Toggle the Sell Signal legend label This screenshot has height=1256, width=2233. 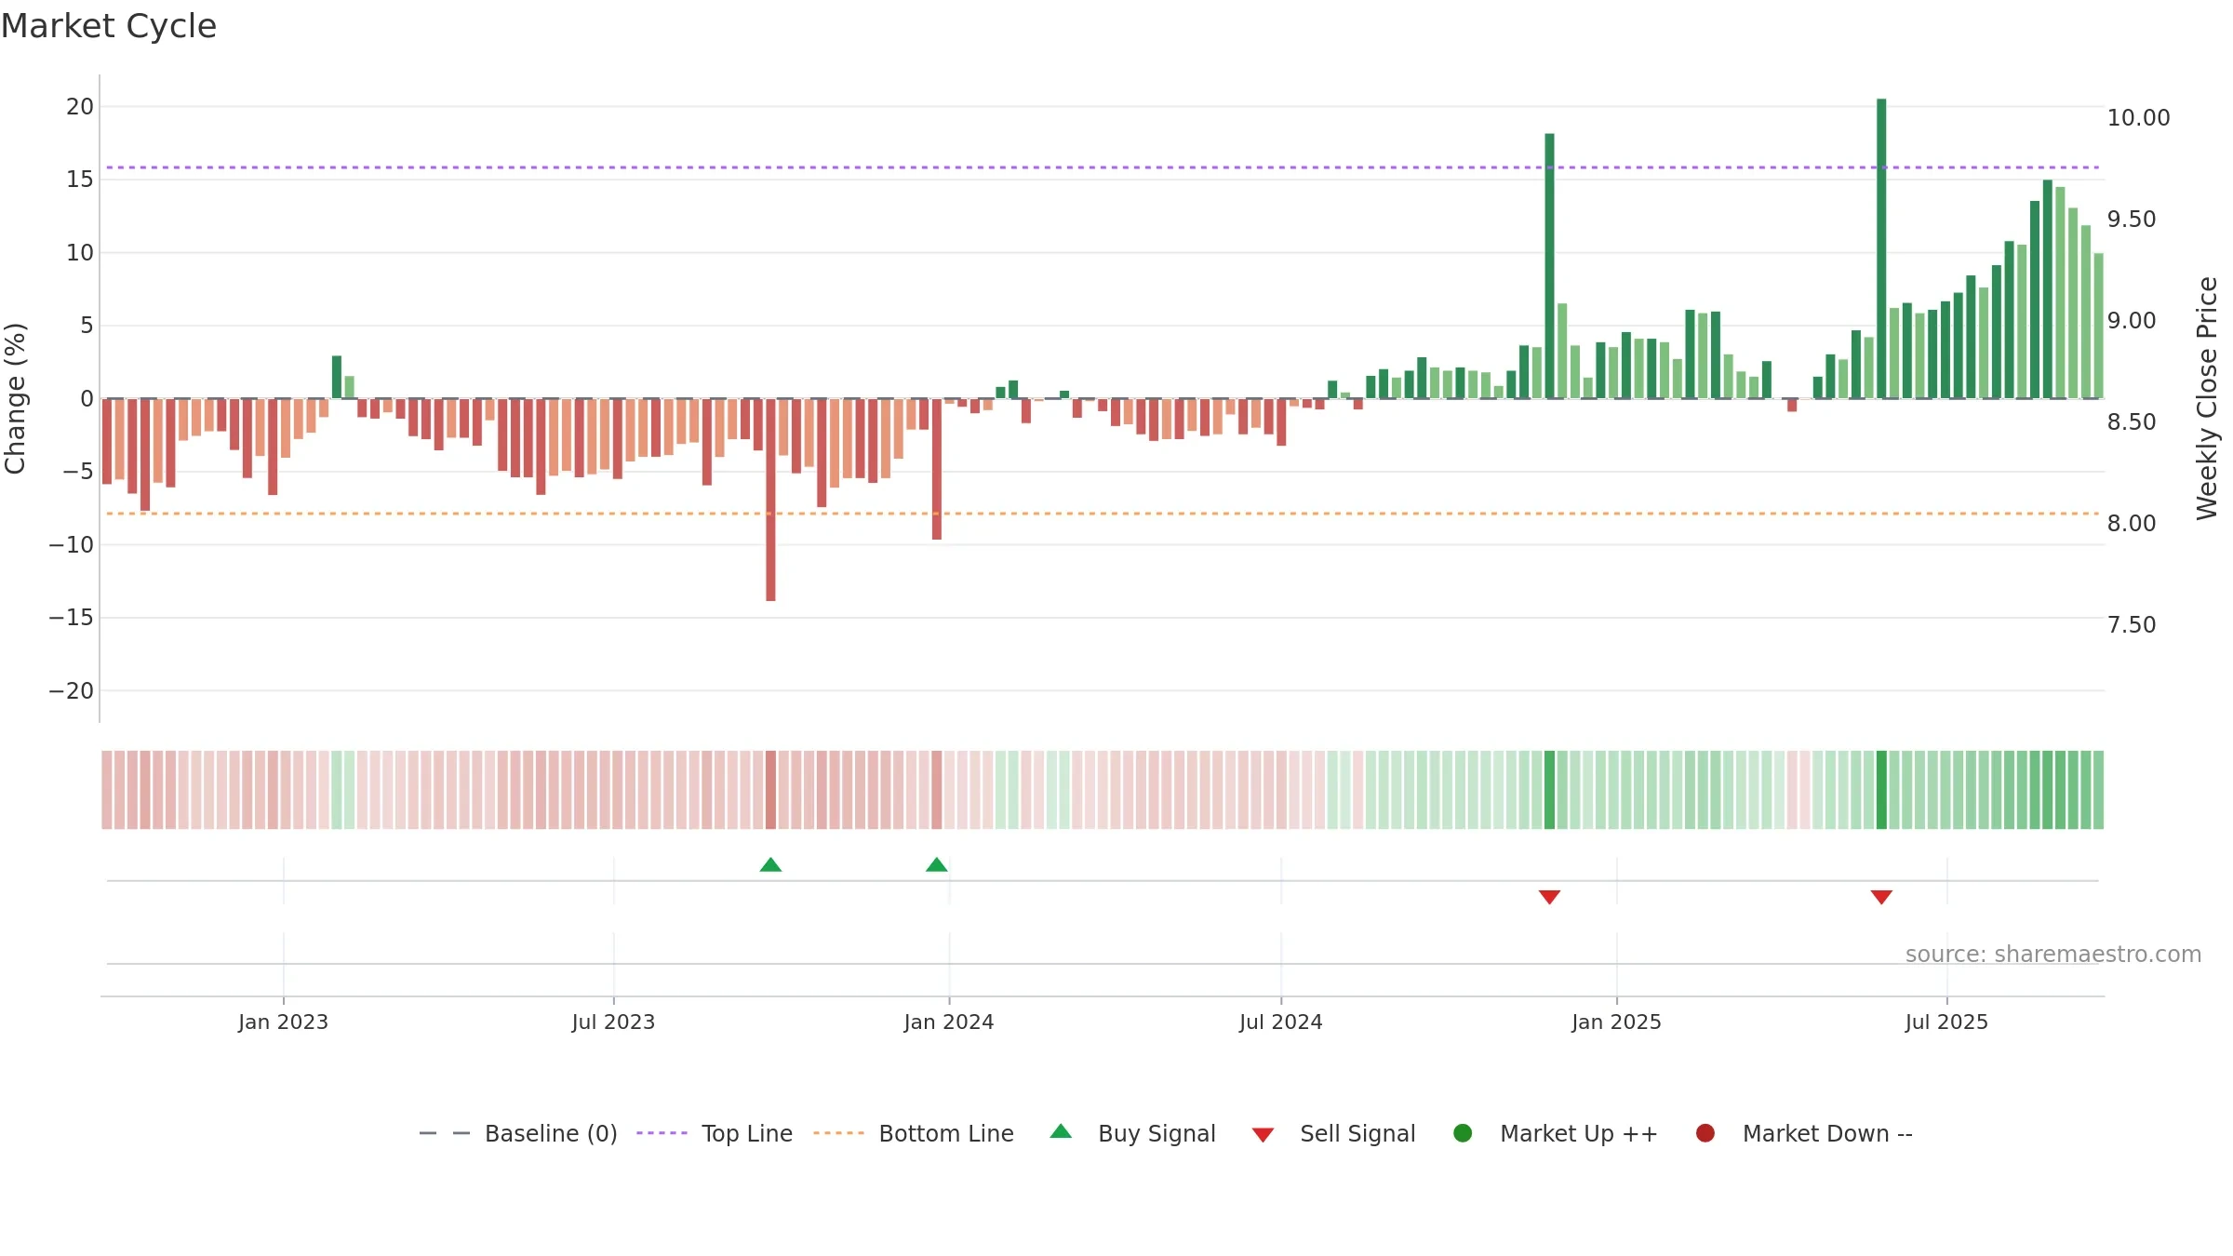pyautogui.click(x=1357, y=1133)
